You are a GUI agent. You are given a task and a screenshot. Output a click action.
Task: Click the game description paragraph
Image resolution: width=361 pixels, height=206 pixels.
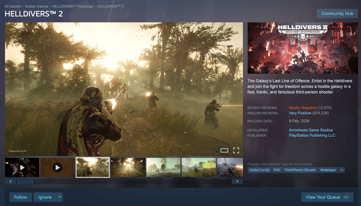[x=300, y=86]
